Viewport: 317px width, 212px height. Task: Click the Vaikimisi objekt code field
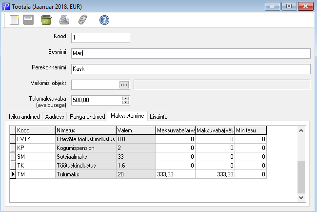pos(95,85)
